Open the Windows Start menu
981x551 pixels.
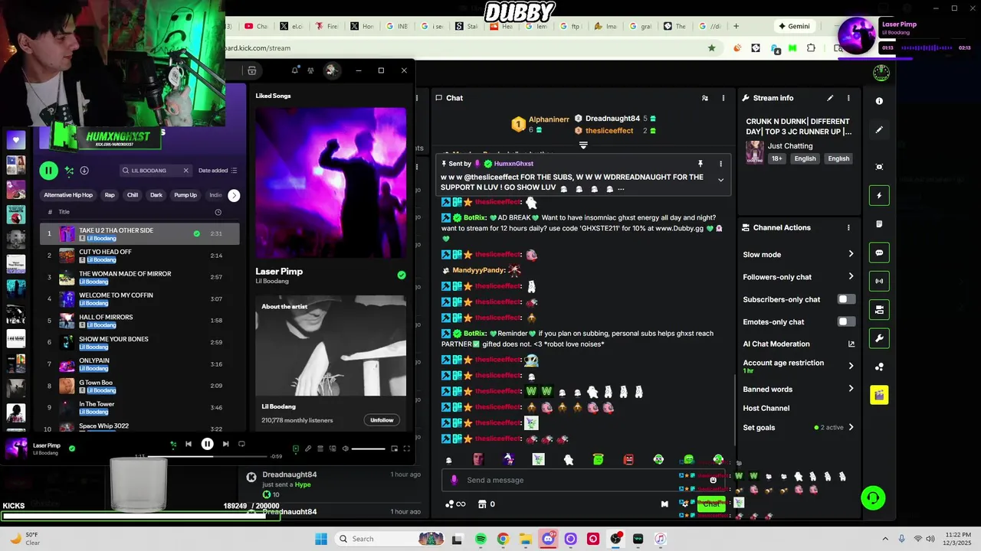point(321,539)
